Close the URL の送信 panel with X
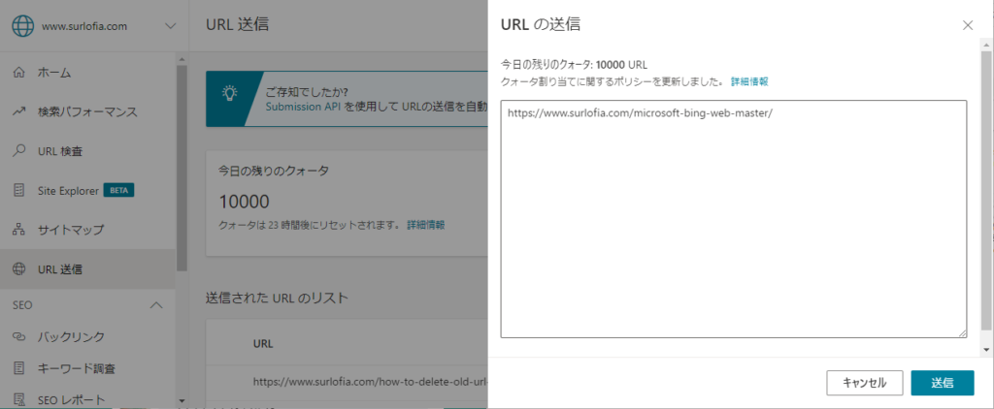994x409 pixels. click(x=968, y=25)
